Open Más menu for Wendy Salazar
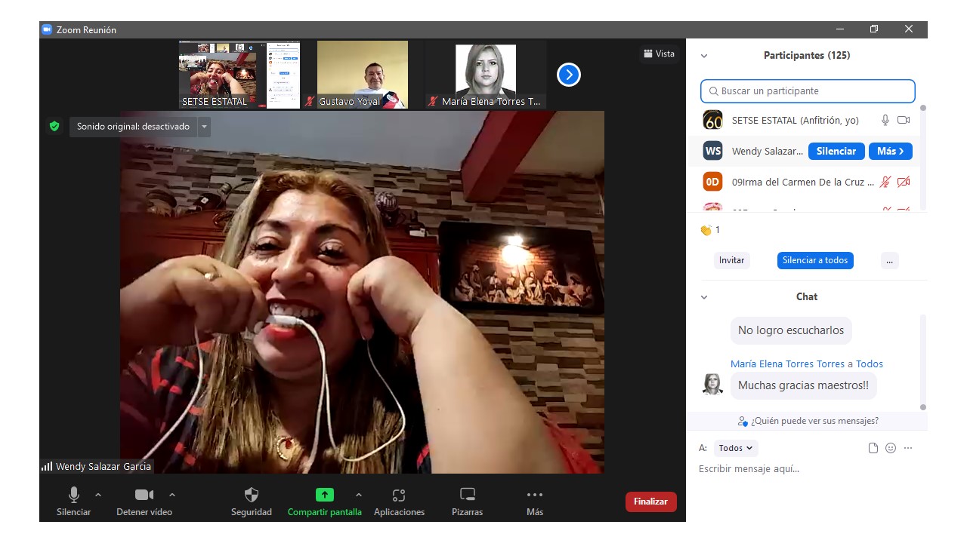This screenshot has height=543, width=967. pyautogui.click(x=891, y=151)
